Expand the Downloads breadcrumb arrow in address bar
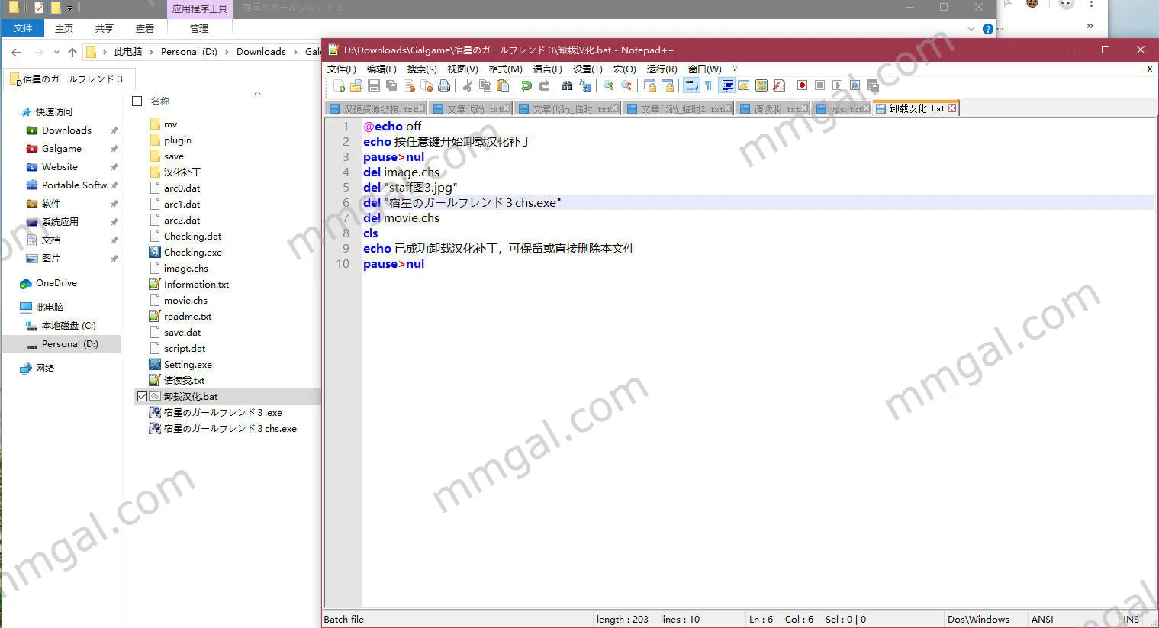1159x628 pixels. click(296, 52)
